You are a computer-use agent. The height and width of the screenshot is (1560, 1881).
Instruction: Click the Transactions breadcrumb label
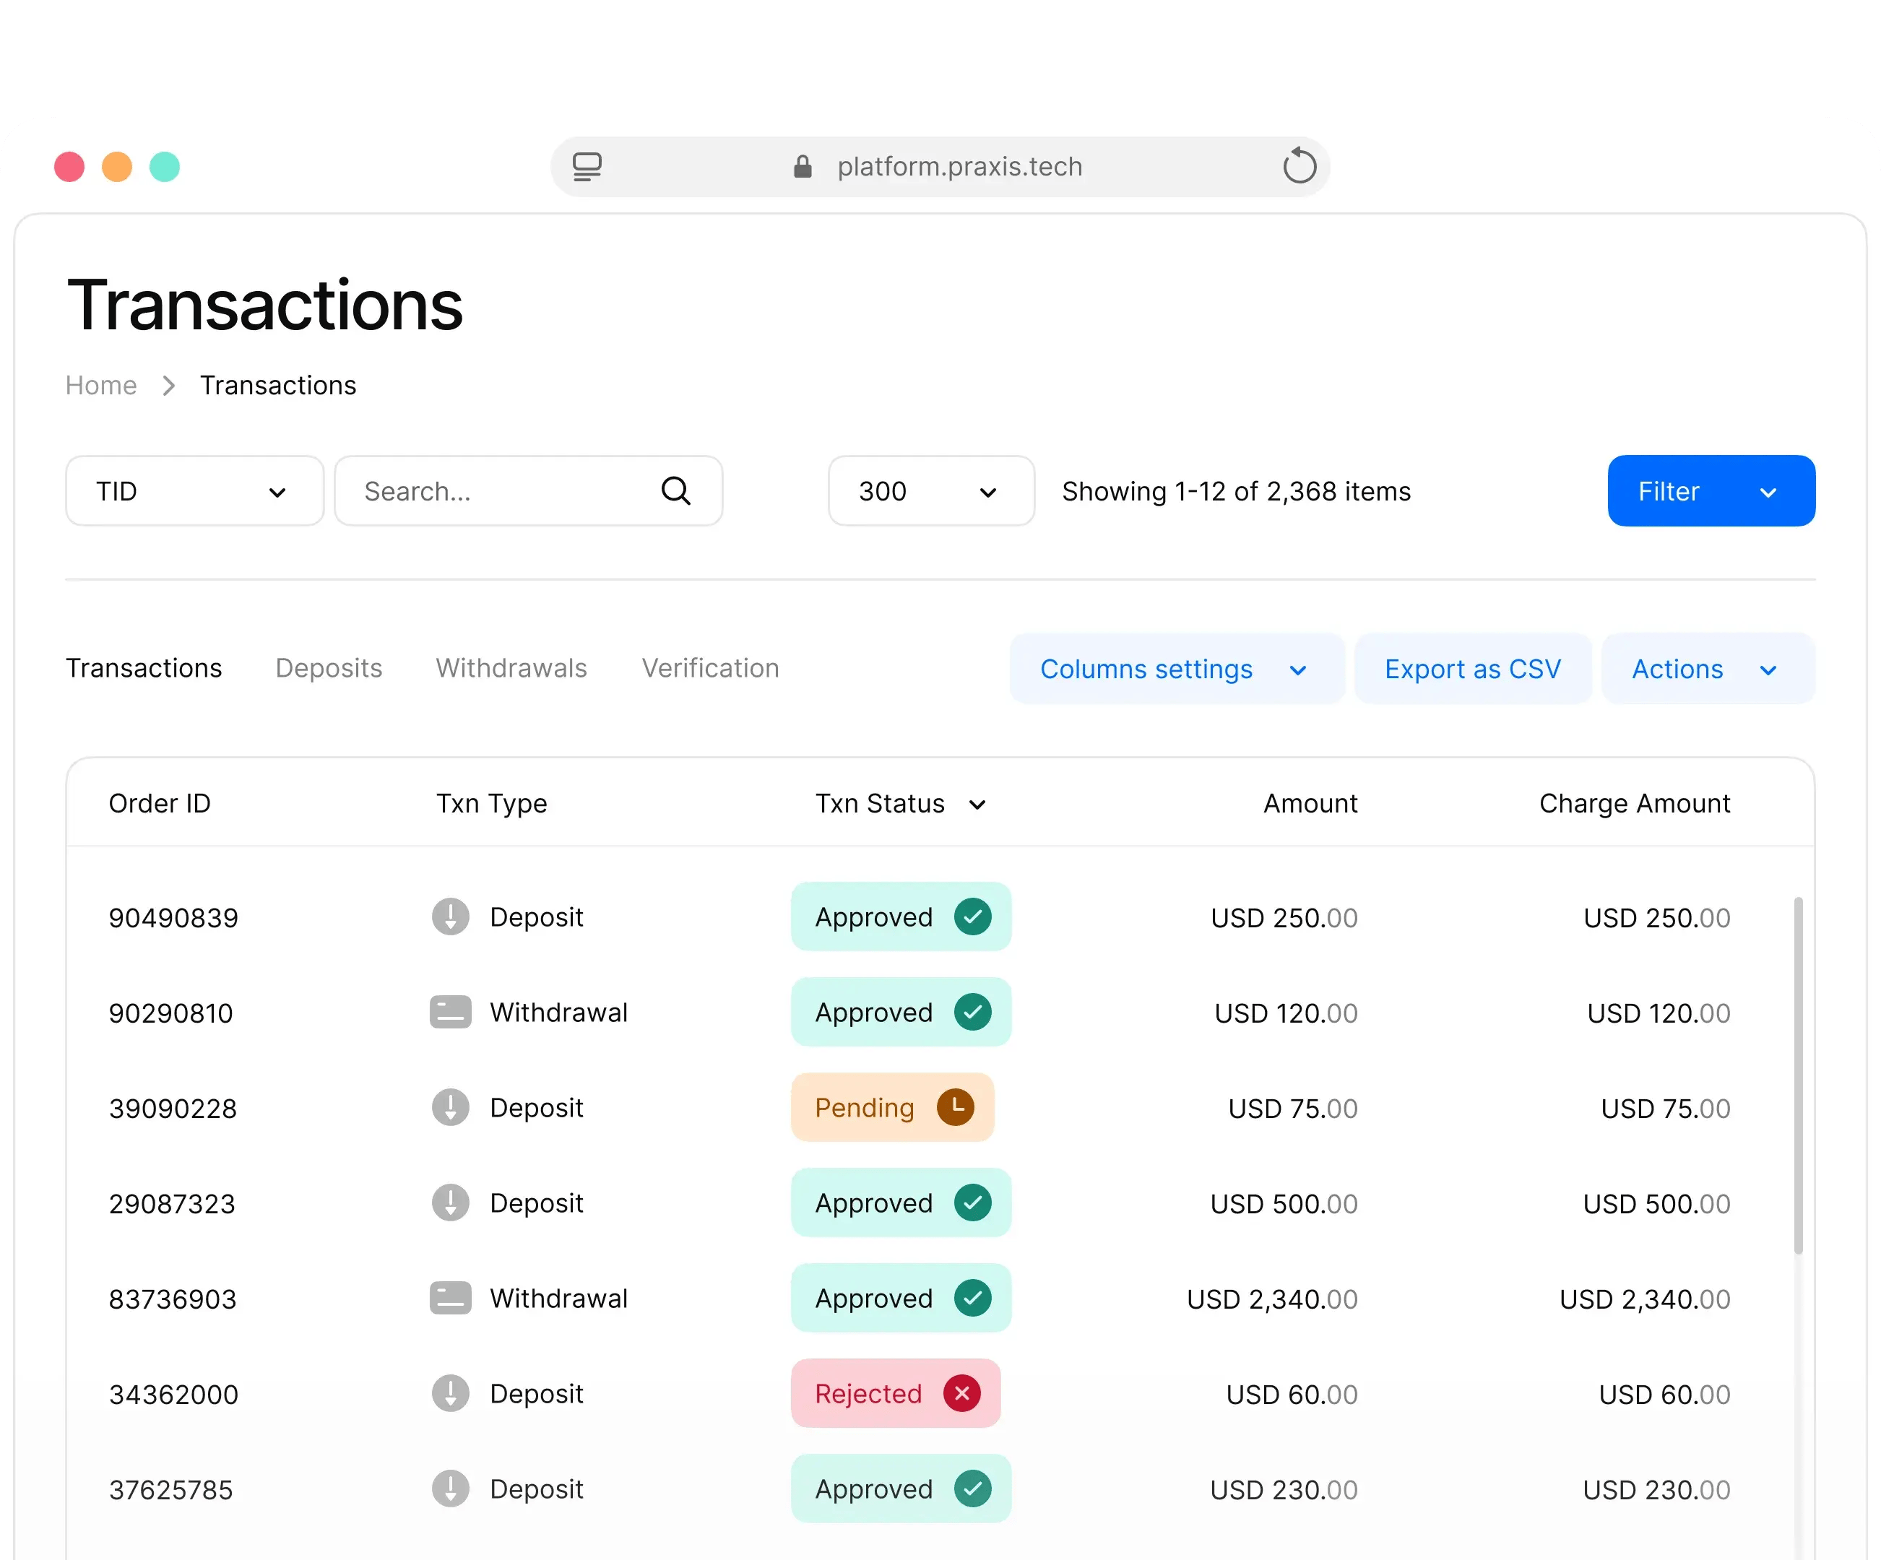coord(277,385)
